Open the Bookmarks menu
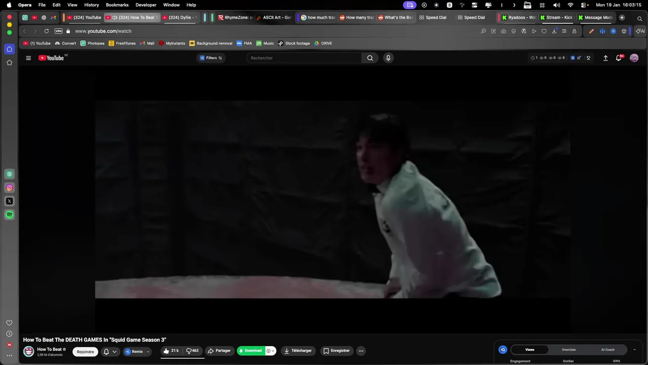The image size is (648, 365). pos(117,5)
